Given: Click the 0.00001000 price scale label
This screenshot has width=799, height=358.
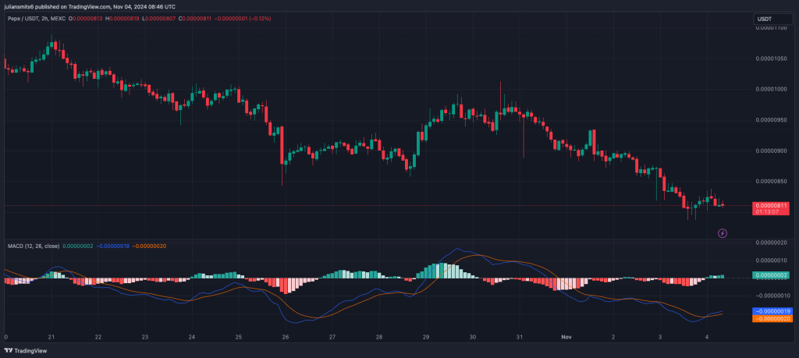Looking at the screenshot, I should 772,89.
